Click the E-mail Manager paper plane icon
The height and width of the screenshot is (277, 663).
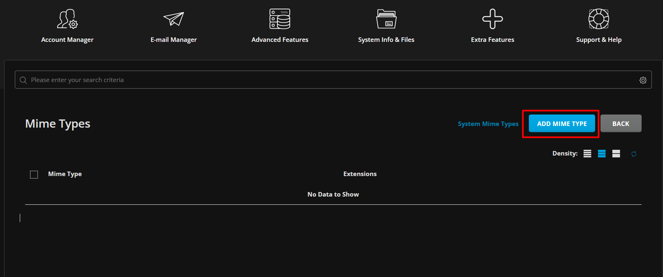(x=174, y=19)
